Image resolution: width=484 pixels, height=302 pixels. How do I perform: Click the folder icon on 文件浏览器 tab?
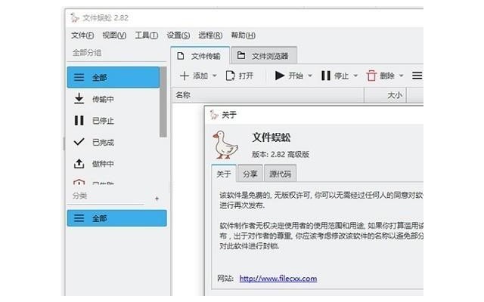coord(241,55)
